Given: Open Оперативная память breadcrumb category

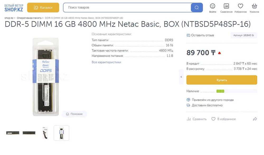Looking at the screenshot, I should click(x=29, y=18).
